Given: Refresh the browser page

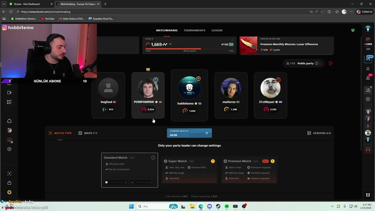Looking at the screenshot, I should coord(11,12).
